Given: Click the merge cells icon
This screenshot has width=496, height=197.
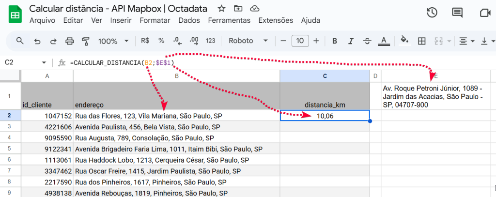Looking at the screenshot, I should click(438, 41).
